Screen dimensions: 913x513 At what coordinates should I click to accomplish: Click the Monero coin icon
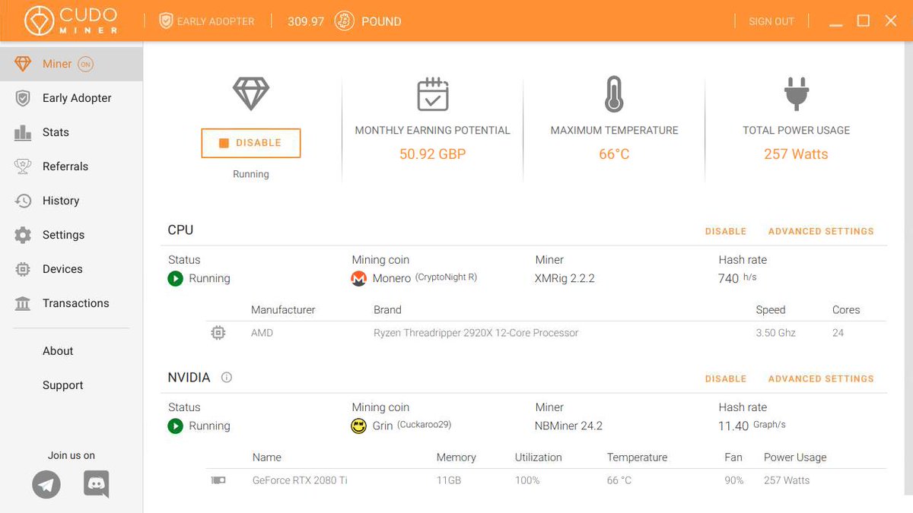tap(358, 279)
